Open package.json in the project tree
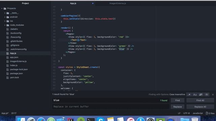 pos(16,73)
